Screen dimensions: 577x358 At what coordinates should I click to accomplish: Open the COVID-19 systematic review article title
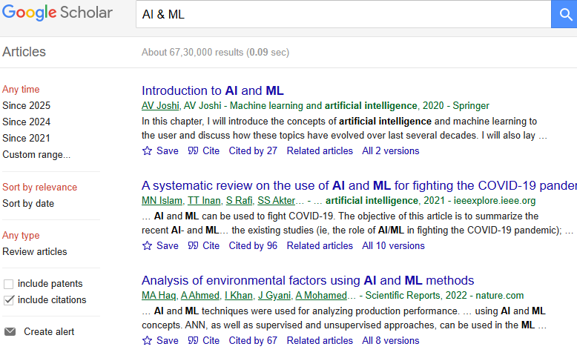tap(359, 185)
